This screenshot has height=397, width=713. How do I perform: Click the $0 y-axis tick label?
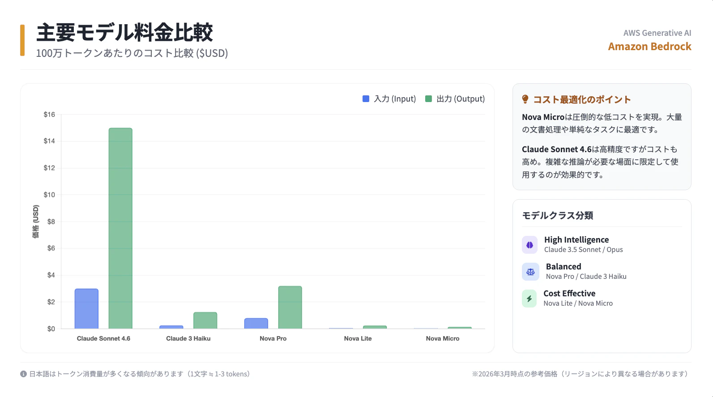51,329
